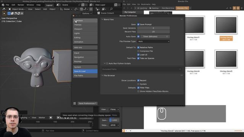Expand My Computer in file manager sidebar
This screenshot has width=244, height=137.
[x=123, y=12]
